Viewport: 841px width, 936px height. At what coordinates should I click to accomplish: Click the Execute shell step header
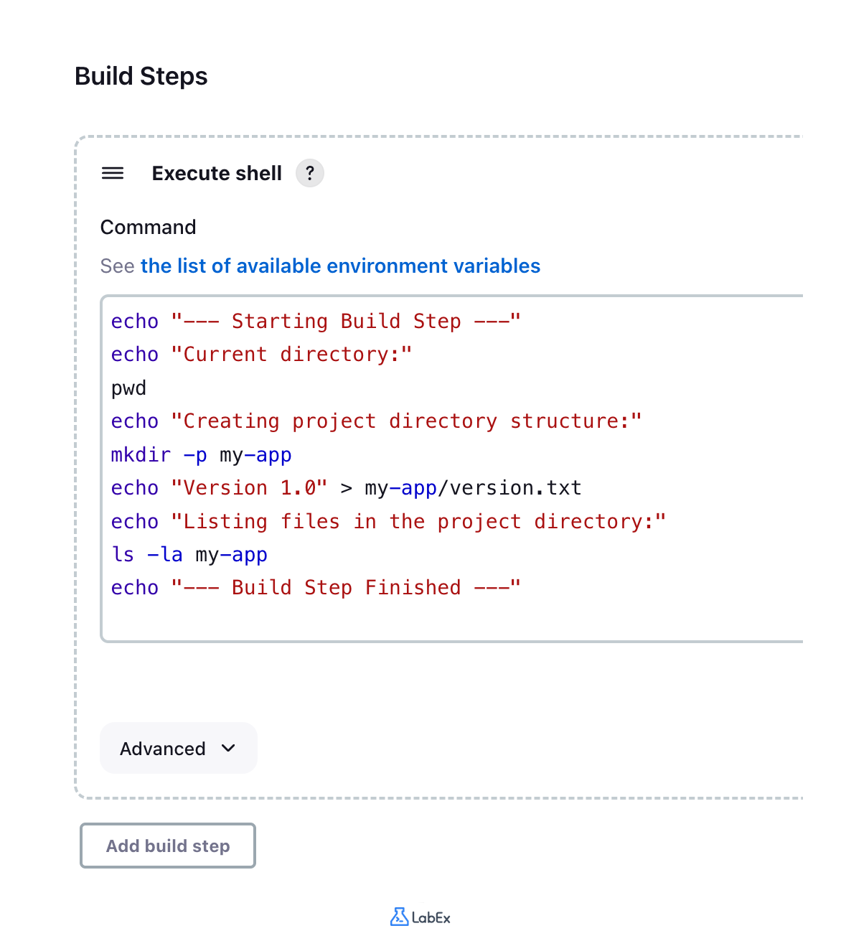coord(217,173)
